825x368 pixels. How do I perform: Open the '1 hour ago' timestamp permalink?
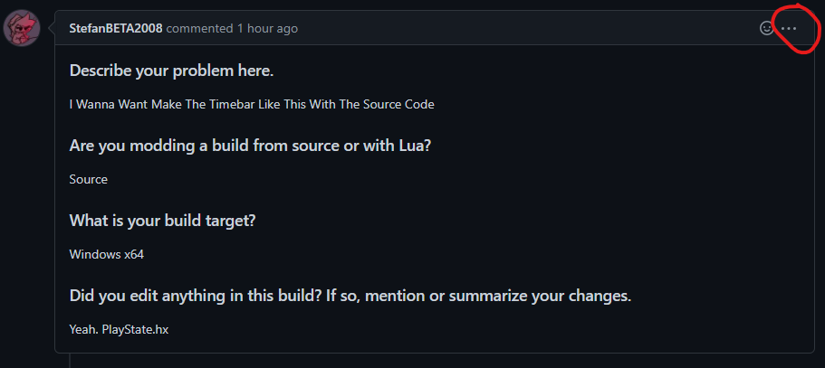click(x=267, y=28)
